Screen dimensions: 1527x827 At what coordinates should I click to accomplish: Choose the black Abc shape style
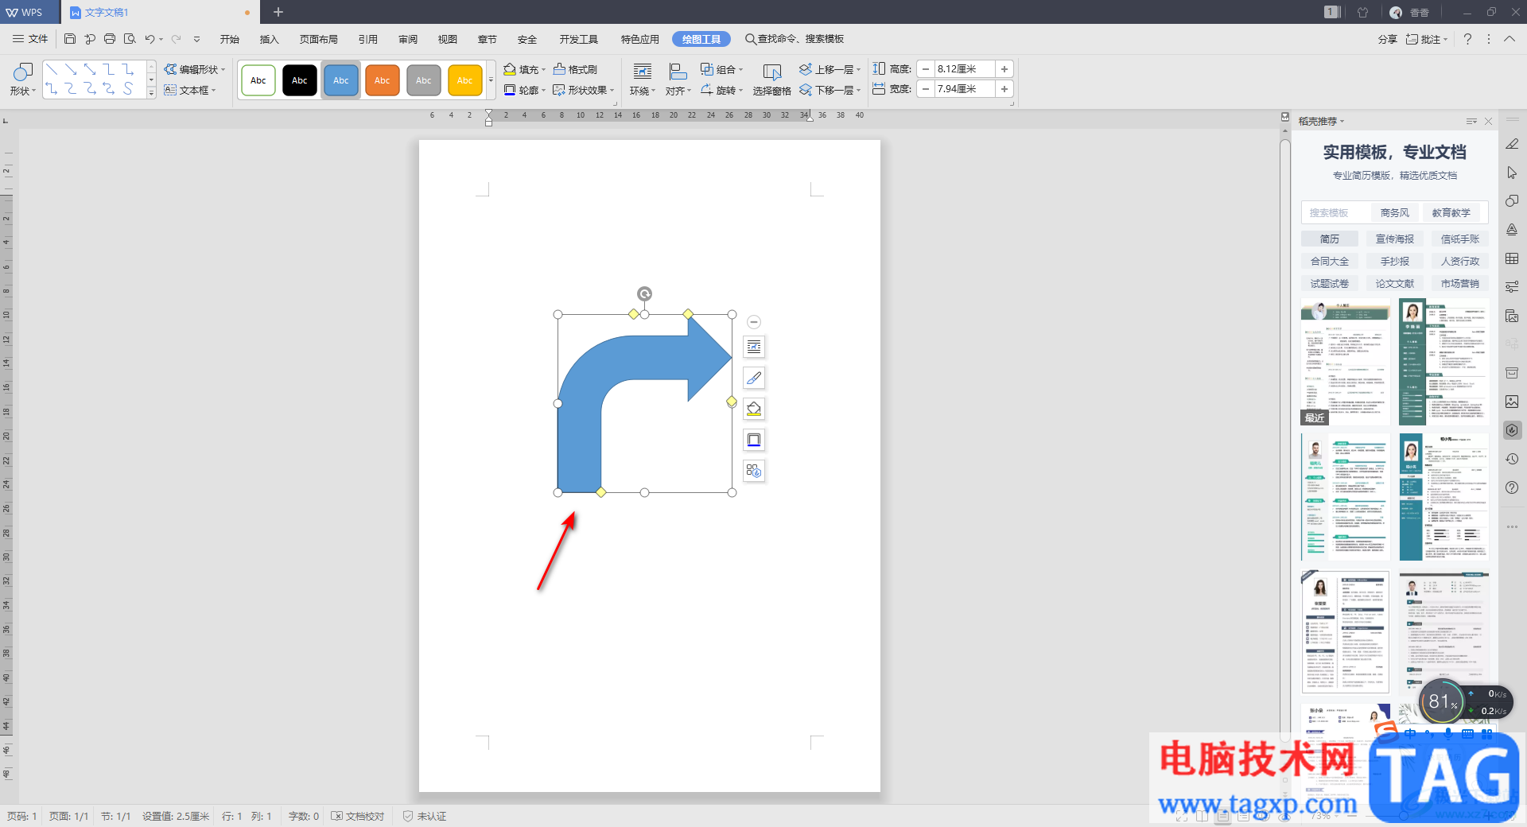(x=300, y=80)
